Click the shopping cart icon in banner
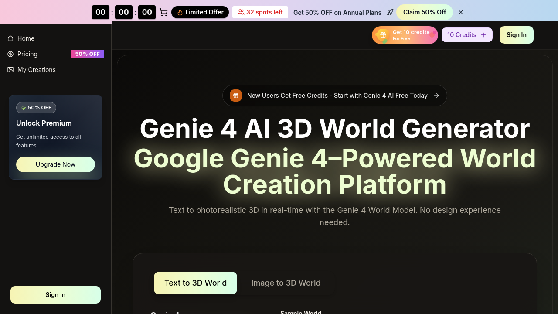This screenshot has height=314, width=558. point(163,12)
